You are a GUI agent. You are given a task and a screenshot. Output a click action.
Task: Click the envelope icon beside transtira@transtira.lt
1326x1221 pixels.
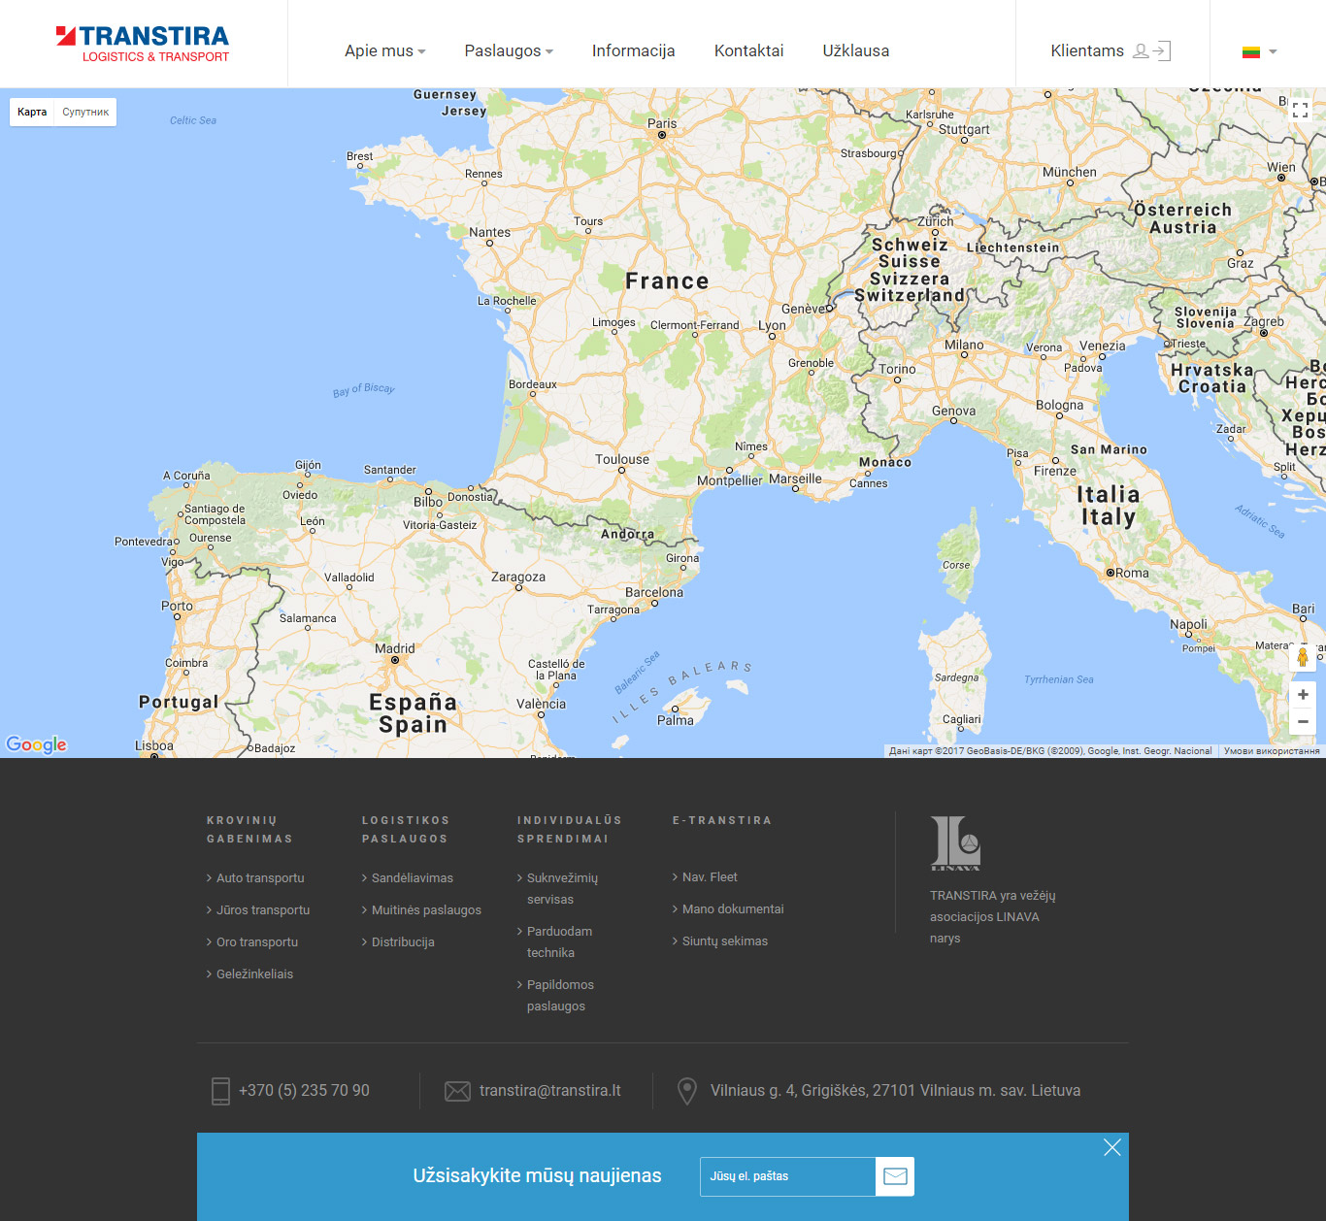(x=457, y=1090)
